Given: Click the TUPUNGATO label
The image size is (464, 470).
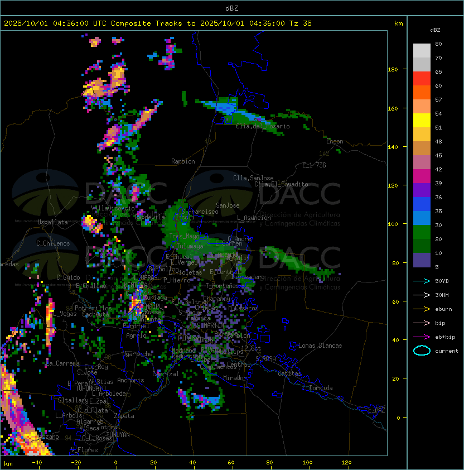Looking at the screenshot, I should [x=90, y=388].
